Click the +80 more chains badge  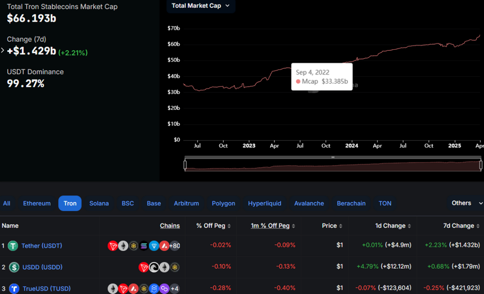(x=175, y=246)
